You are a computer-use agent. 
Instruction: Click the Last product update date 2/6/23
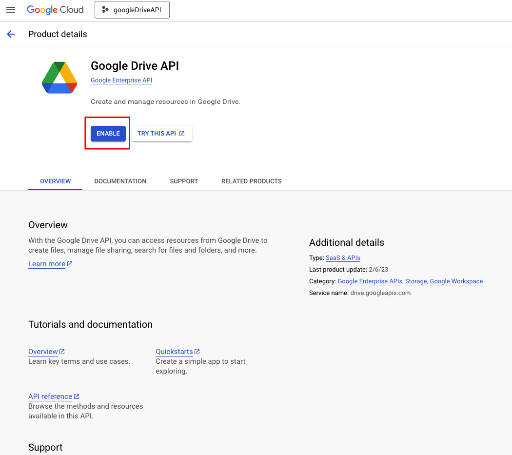pyautogui.click(x=378, y=270)
